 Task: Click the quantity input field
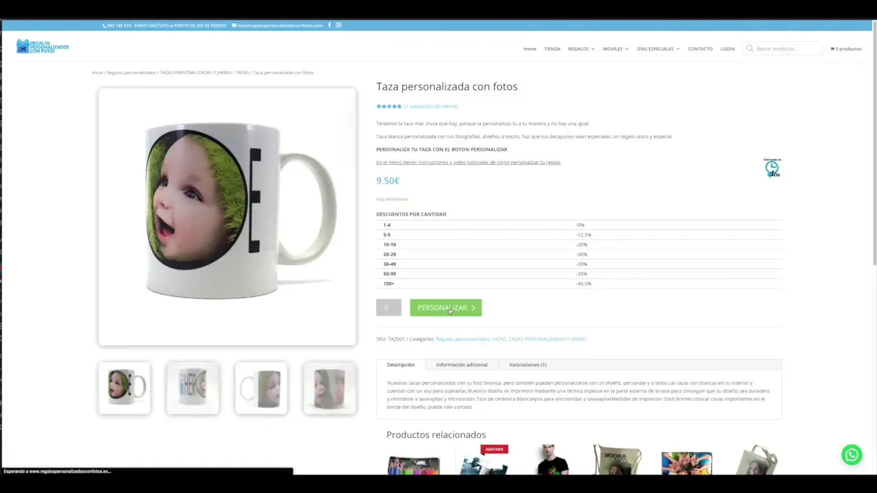click(x=388, y=307)
